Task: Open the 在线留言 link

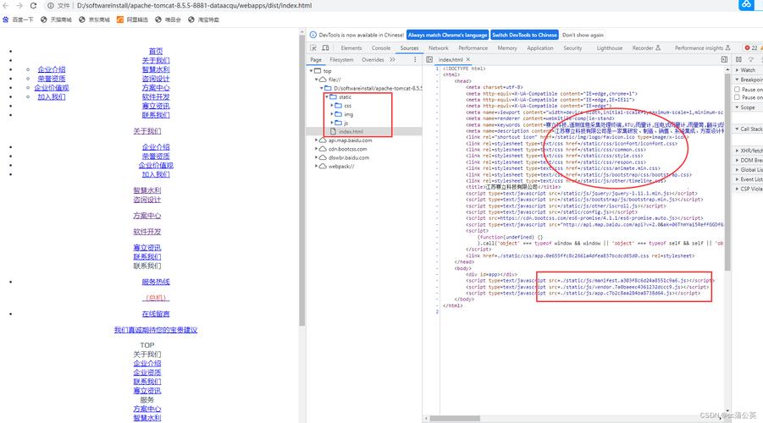Action: 156,314
